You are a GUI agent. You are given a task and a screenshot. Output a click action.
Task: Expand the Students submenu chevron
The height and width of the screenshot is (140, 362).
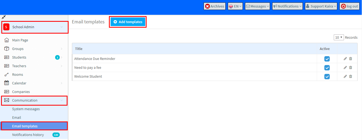62,57
